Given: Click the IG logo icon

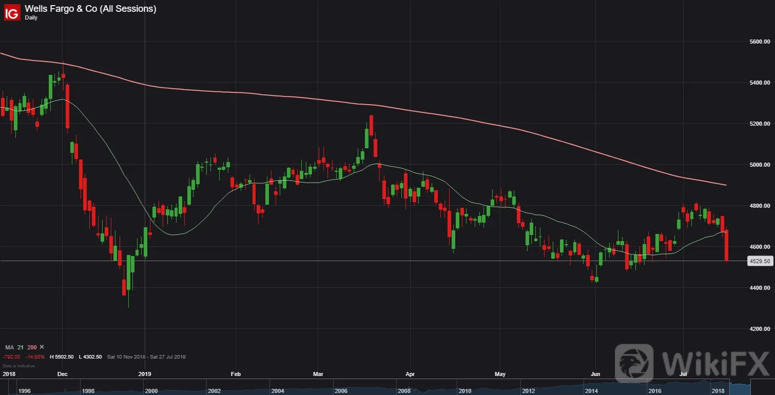Looking at the screenshot, I should (12, 12).
